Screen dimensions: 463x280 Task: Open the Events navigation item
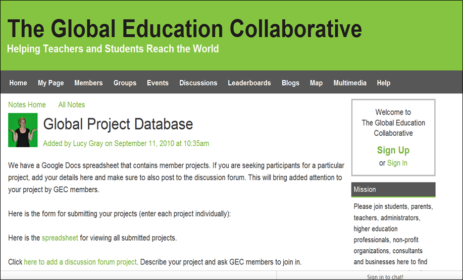[158, 83]
